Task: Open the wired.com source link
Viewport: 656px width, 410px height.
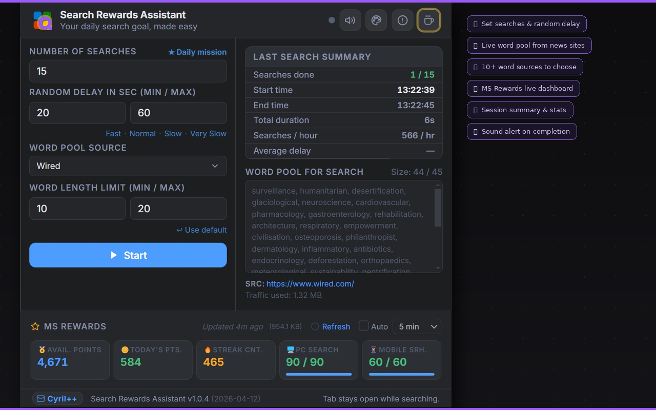Action: [310, 283]
